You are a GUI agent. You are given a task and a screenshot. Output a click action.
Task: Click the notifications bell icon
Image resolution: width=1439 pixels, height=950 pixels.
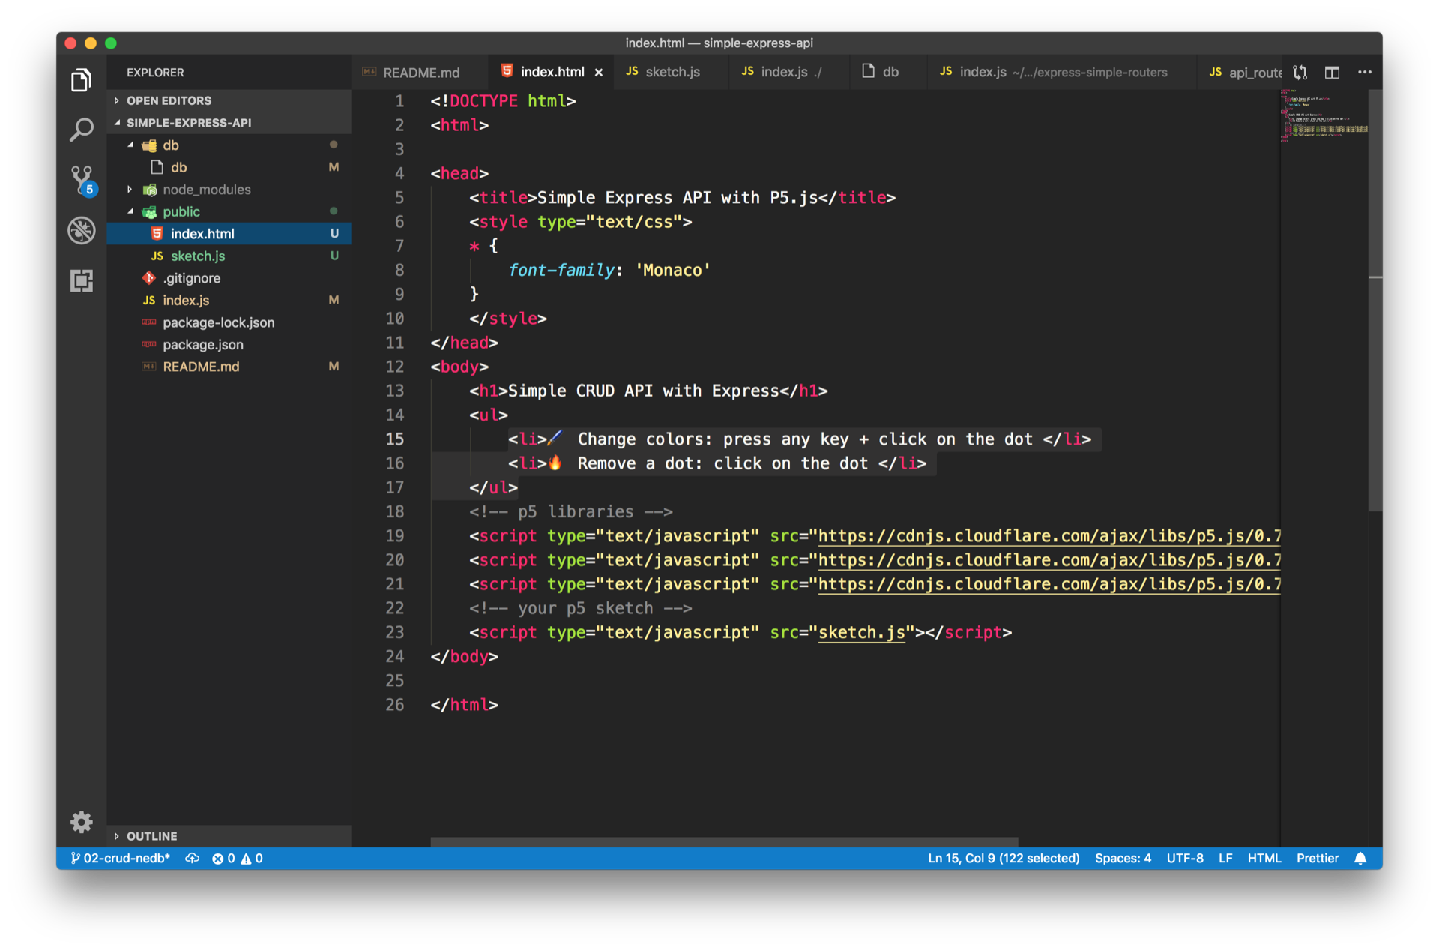1360,858
